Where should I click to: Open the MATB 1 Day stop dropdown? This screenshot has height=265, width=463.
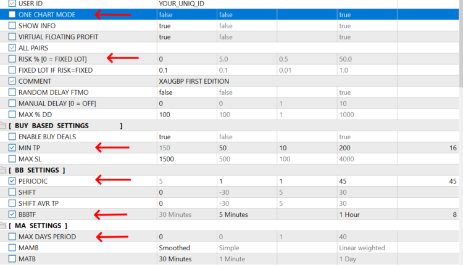[x=365, y=259]
